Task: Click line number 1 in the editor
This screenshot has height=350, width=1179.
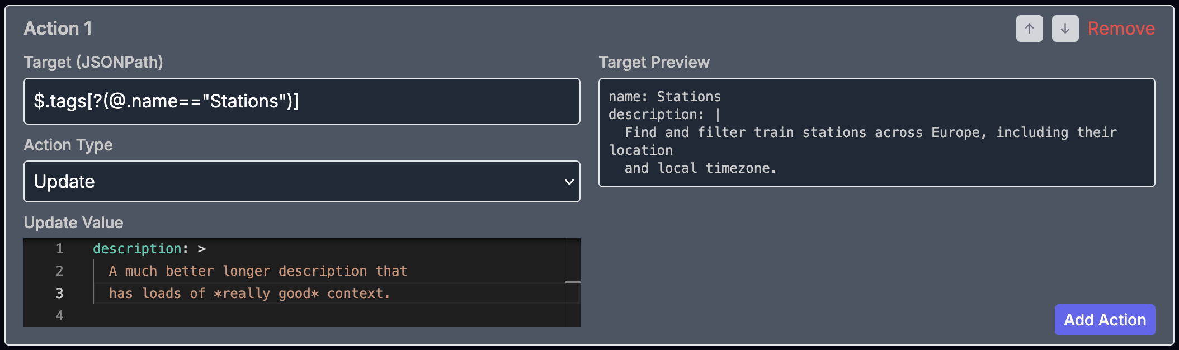Action: (x=59, y=249)
